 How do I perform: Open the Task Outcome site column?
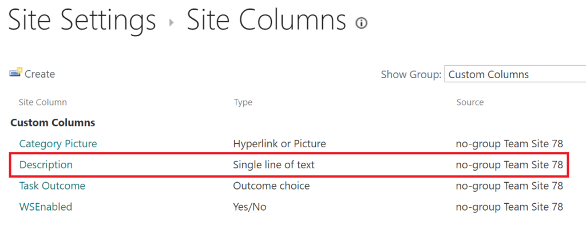click(x=52, y=185)
